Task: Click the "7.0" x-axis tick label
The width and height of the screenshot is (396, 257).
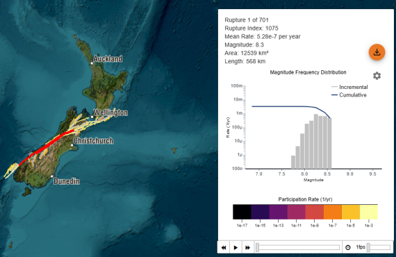Action: click(x=259, y=174)
